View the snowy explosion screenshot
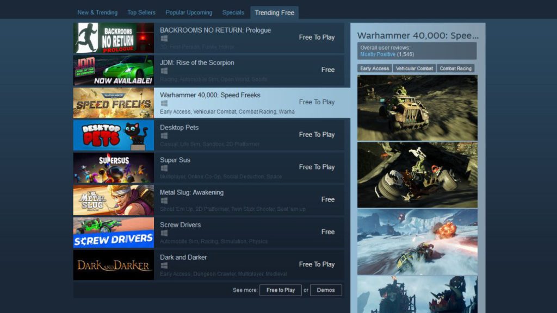 (x=417, y=242)
